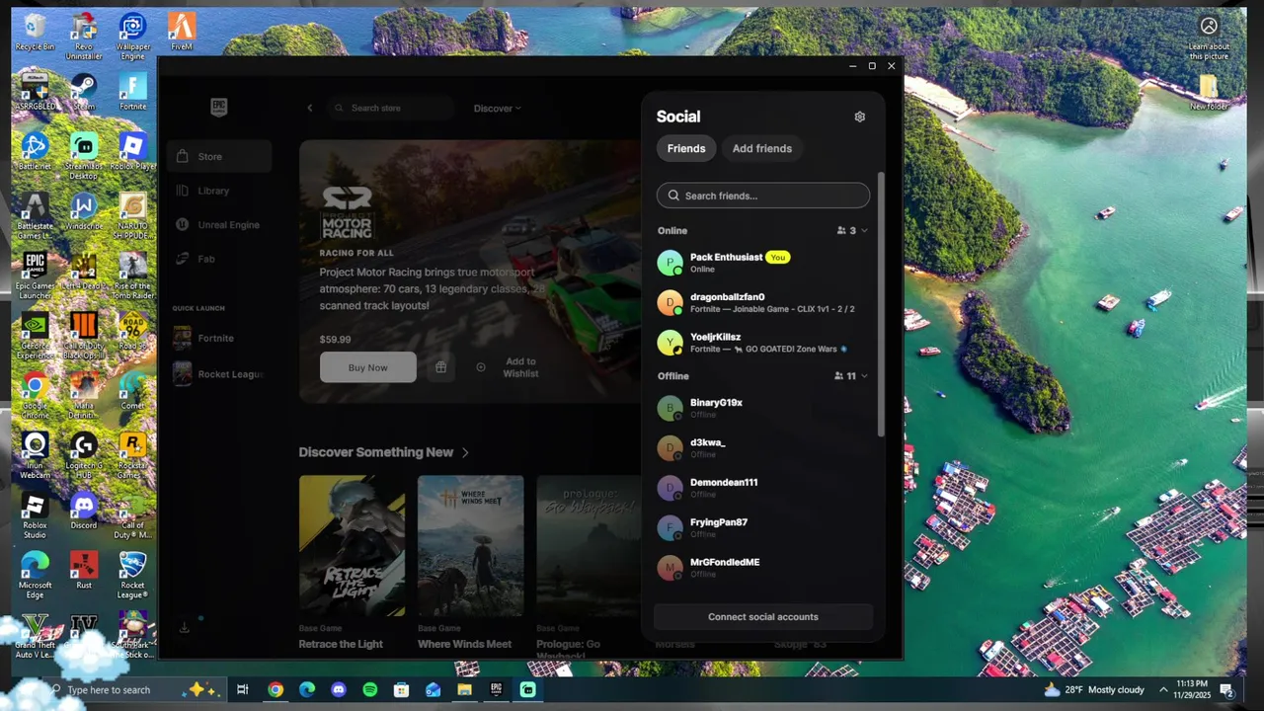The image size is (1264, 711).
Task: Open Retrace the Light game thumbnail
Action: pyautogui.click(x=353, y=546)
